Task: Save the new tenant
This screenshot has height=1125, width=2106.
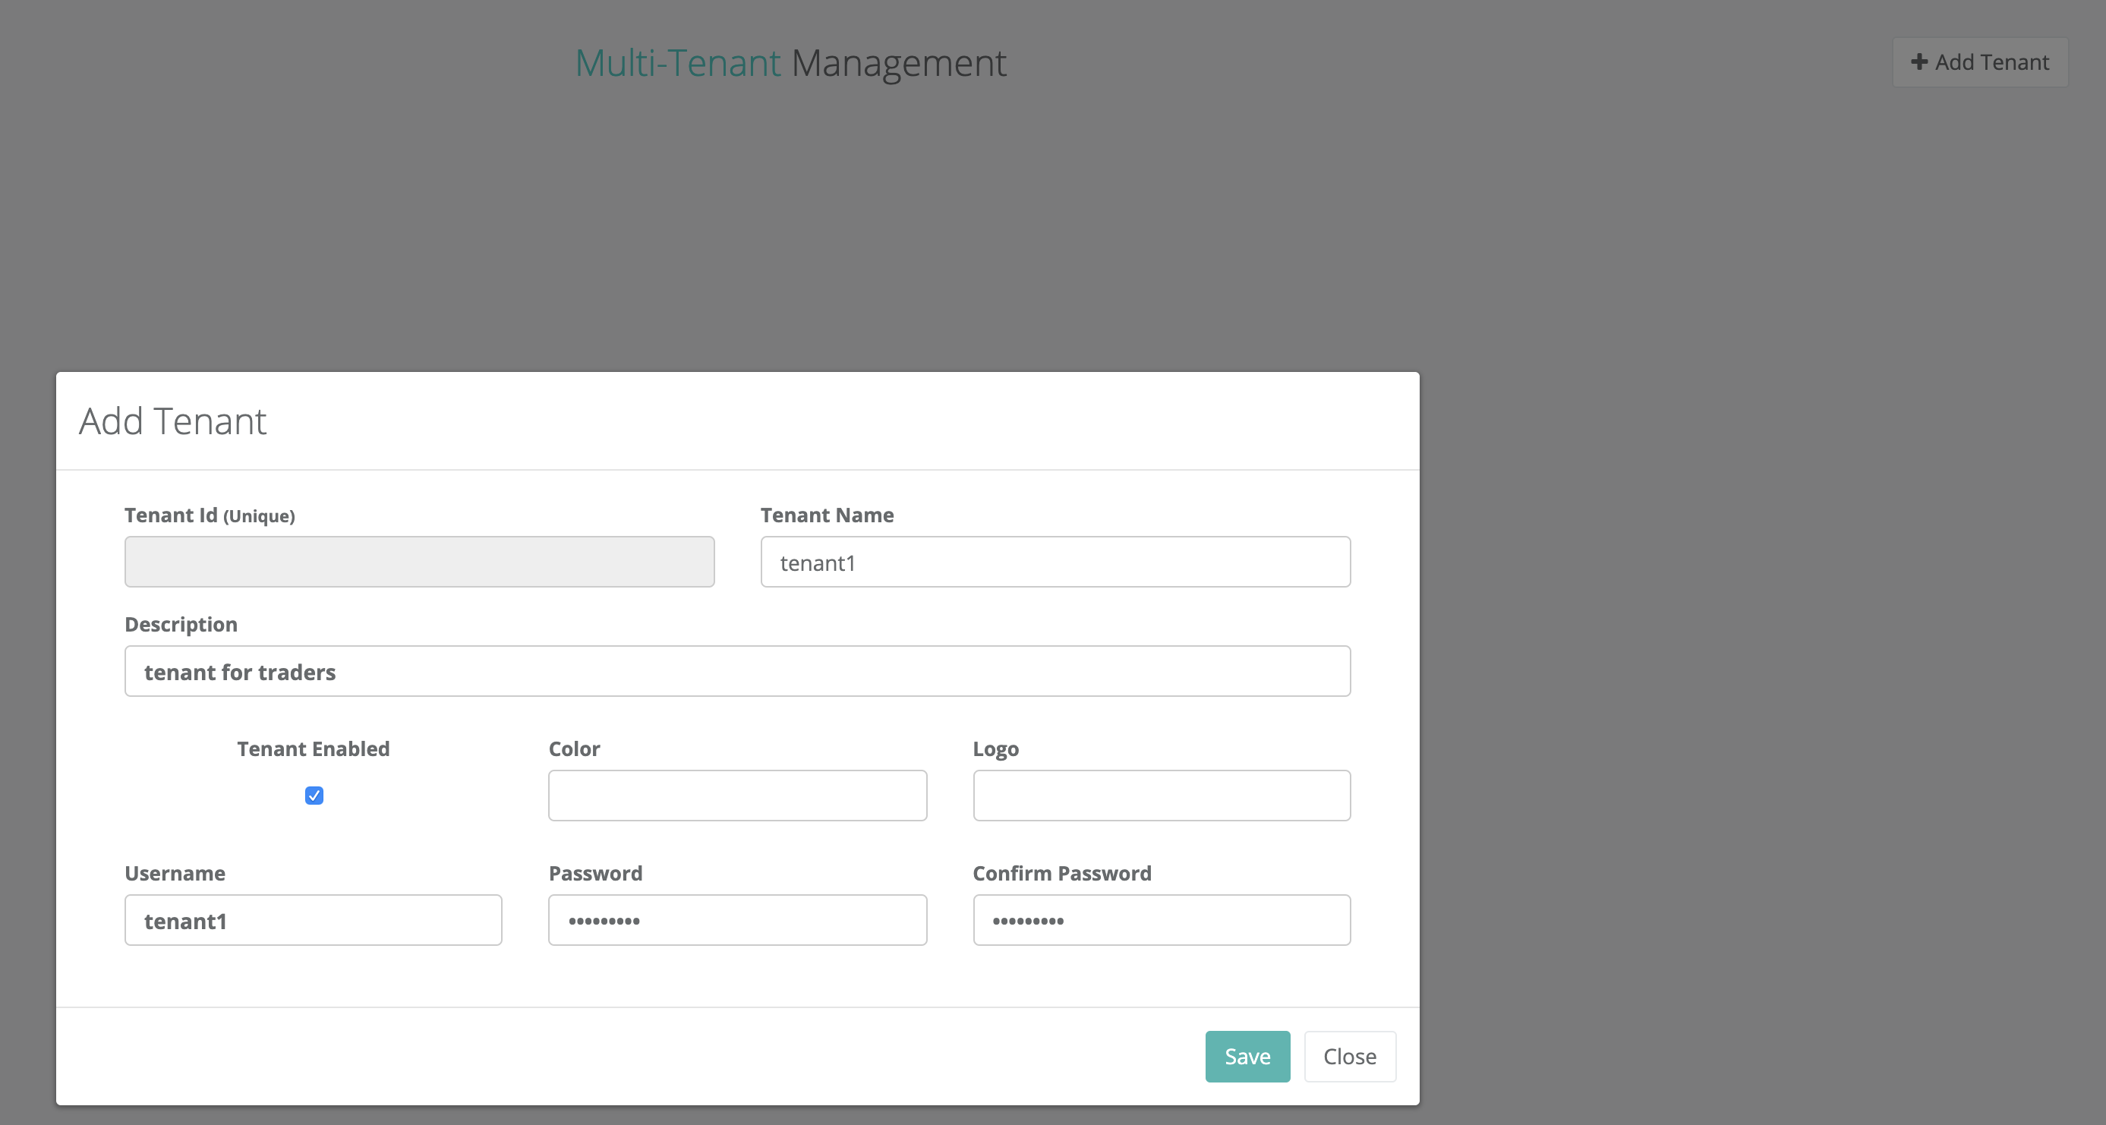Action: click(1247, 1057)
